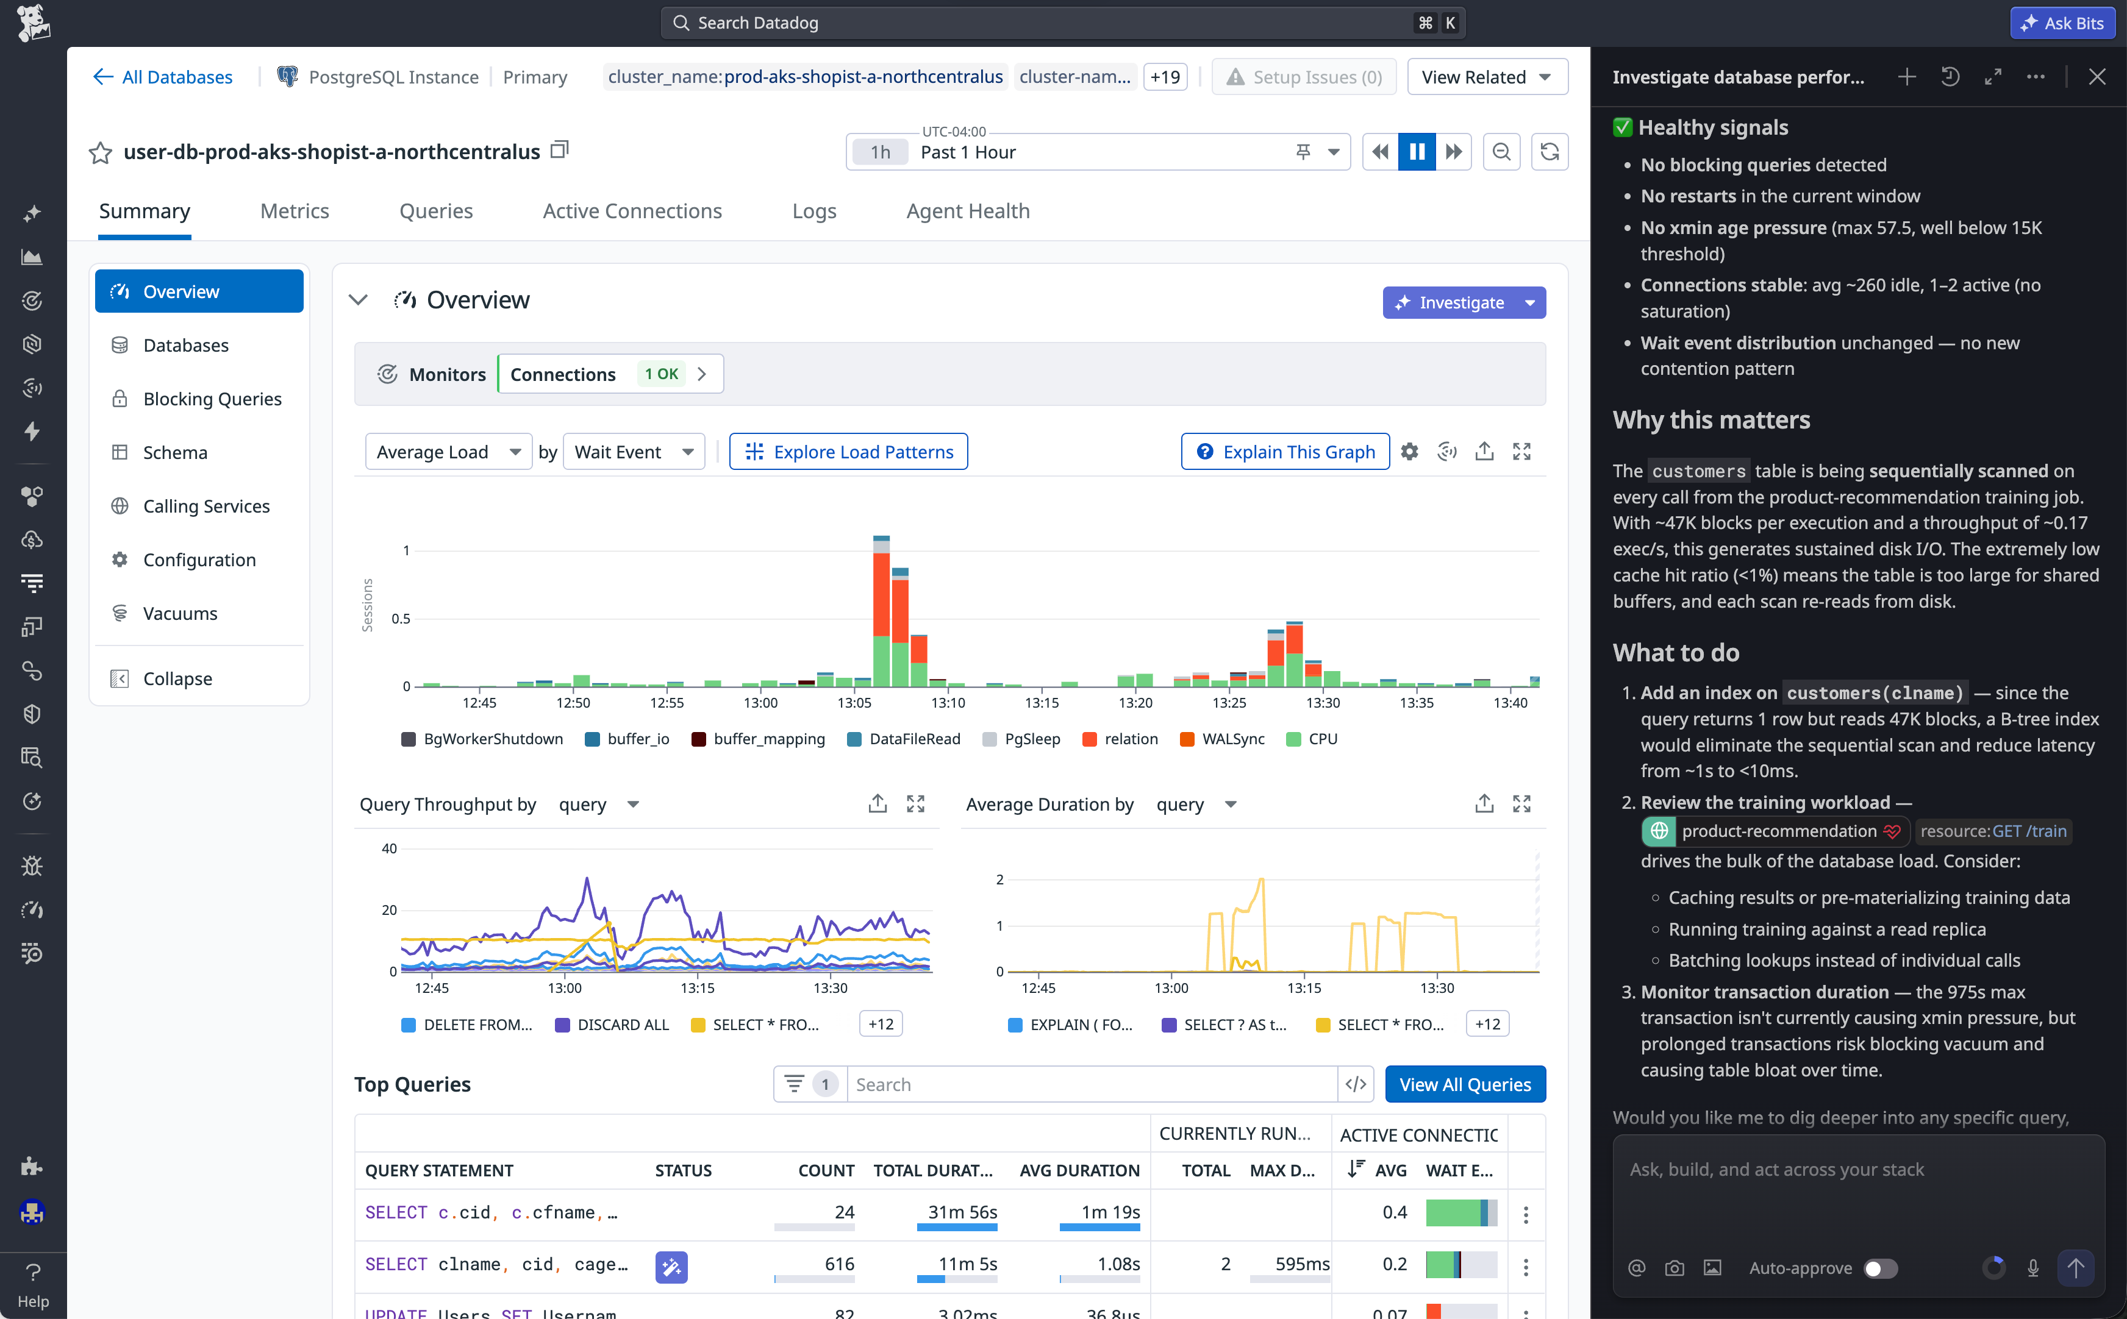Export the Average Duration graph
The height and width of the screenshot is (1319, 2127).
tap(1484, 803)
